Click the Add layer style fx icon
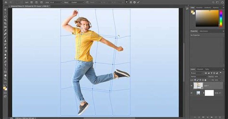 [199, 117]
